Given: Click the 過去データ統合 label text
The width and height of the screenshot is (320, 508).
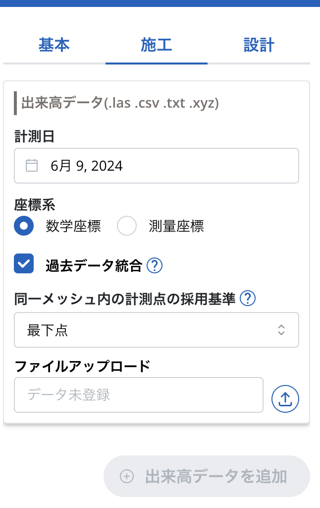Looking at the screenshot, I should coord(93,266).
